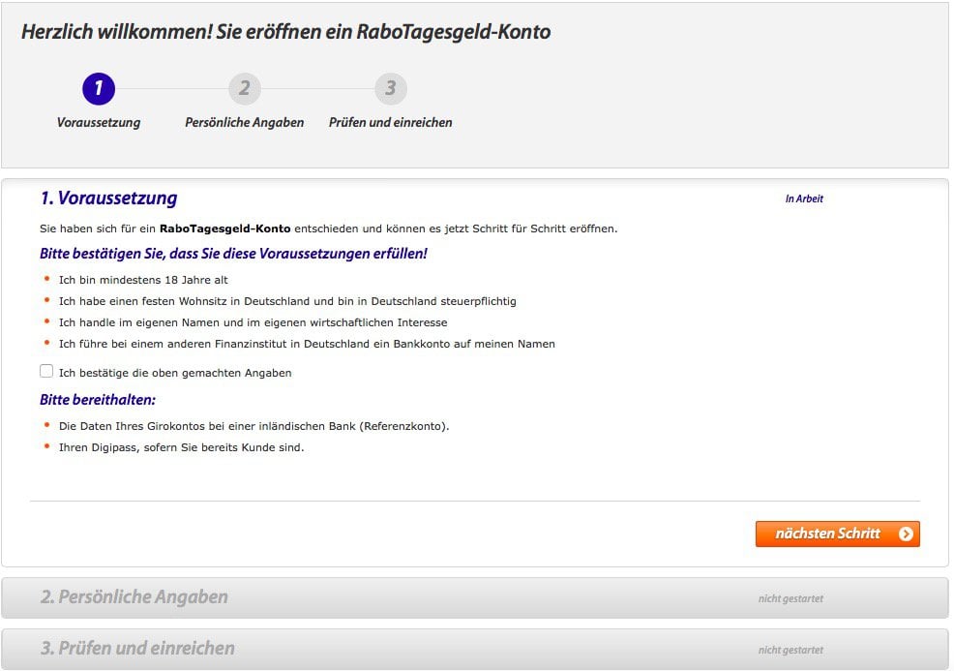The image size is (954, 671).
Task: Click the bold 'RaboTagesgeld-Konto' text in intro
Action: click(225, 229)
